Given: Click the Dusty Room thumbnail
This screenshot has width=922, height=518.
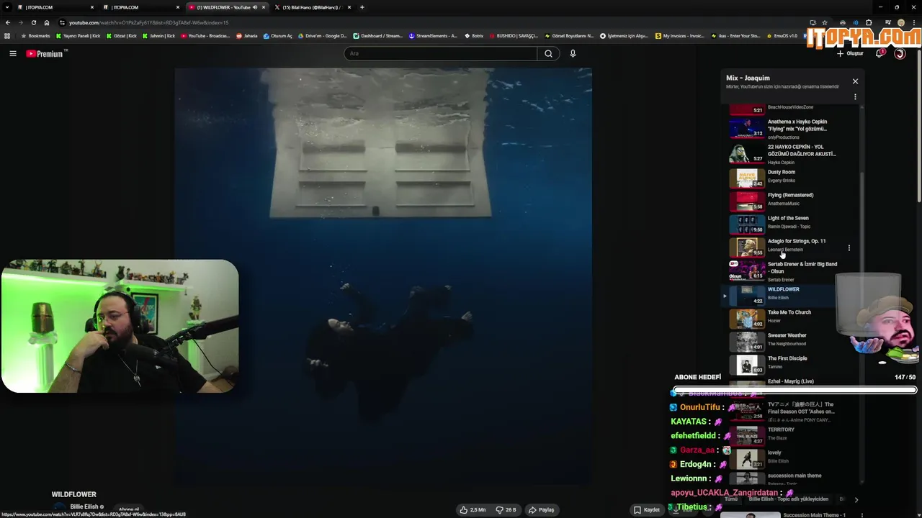Looking at the screenshot, I should point(747,178).
